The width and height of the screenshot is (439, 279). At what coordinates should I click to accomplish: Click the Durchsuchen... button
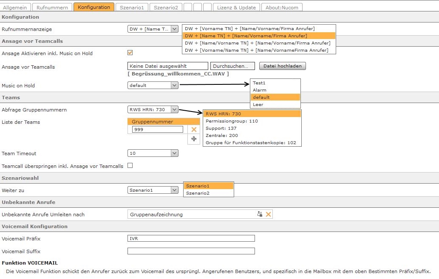[x=232, y=66]
